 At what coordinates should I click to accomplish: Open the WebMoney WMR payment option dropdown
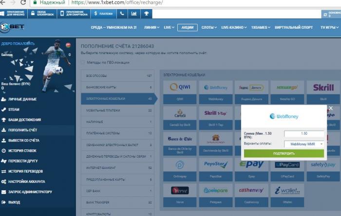(304, 144)
